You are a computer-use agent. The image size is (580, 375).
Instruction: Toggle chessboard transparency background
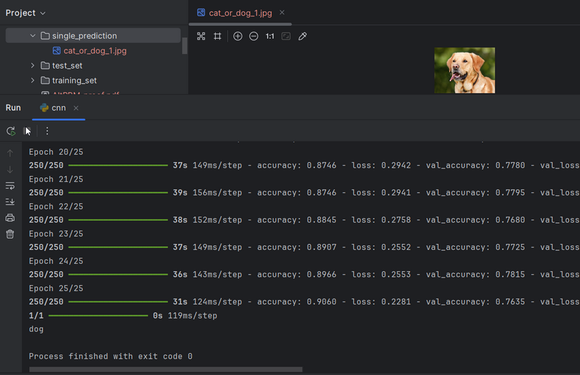(x=201, y=36)
